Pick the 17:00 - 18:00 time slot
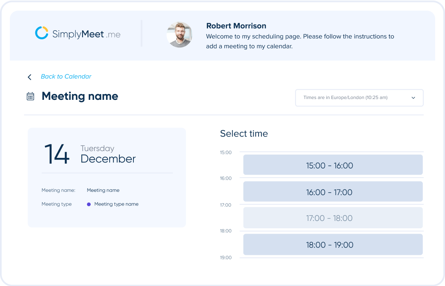 [x=333, y=218]
